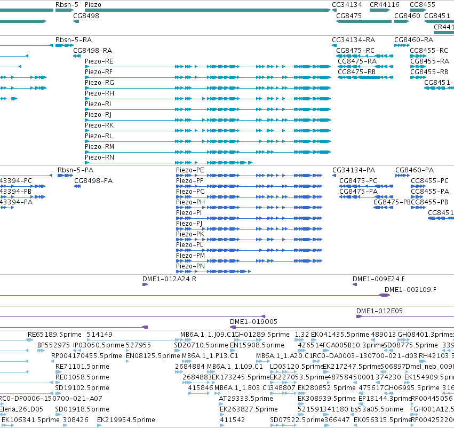Select BAC end DME1-012A24.R
This screenshot has height=428, width=454.
click(145, 284)
